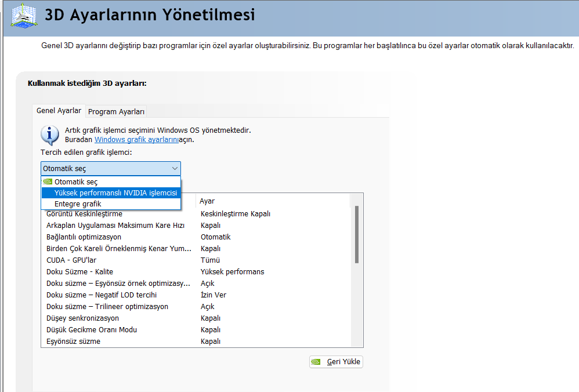
Task: Select Yüksek performanslı NVIDIA işlemcisi option
Action: tap(111, 193)
